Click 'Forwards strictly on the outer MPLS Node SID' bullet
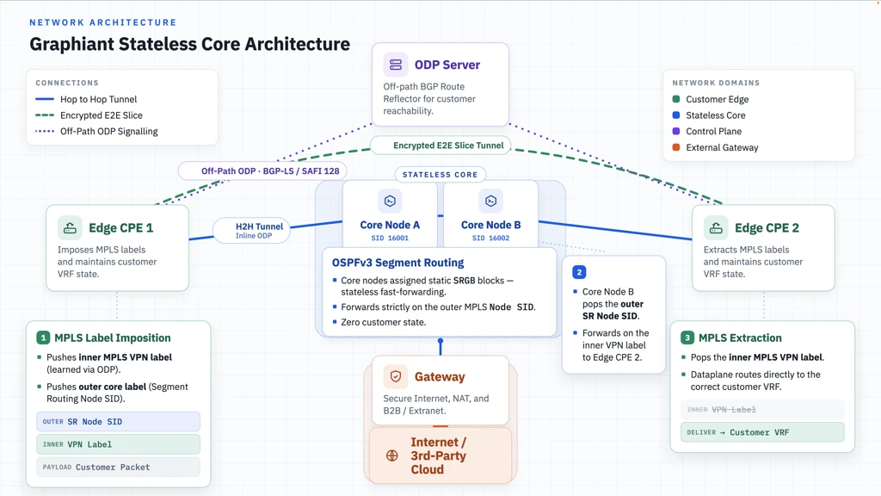Image resolution: width=881 pixels, height=496 pixels. tap(438, 307)
